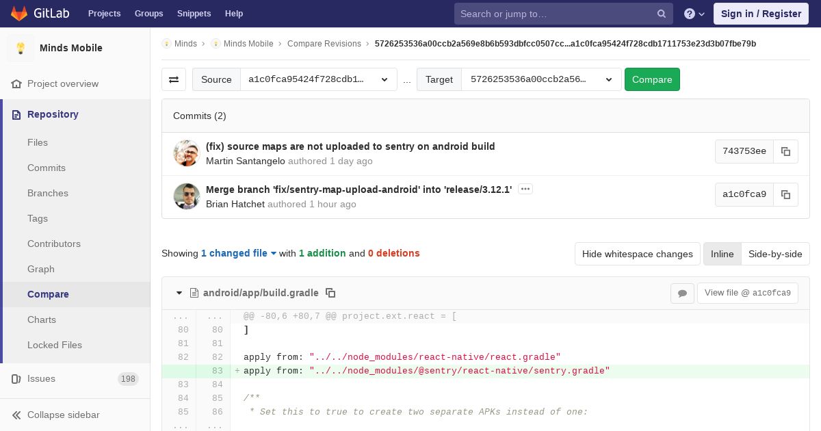Open the Minds Mobile project avatar
Image resolution: width=821 pixels, height=431 pixels.
(x=21, y=48)
